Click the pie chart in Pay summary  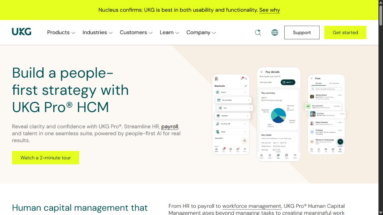279,115
